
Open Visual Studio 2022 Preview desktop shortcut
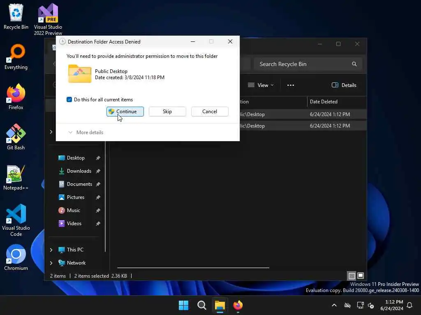(48, 19)
